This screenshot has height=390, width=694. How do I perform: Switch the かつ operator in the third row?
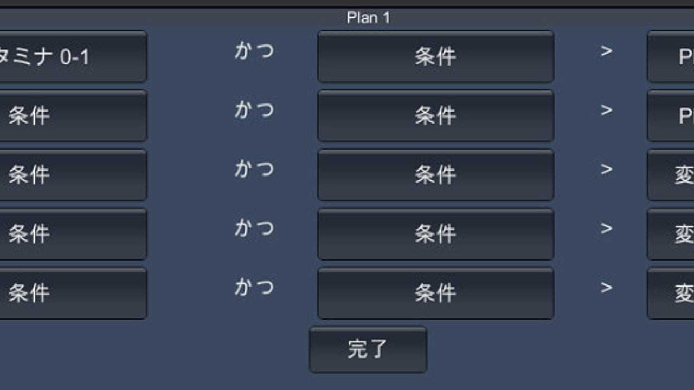(x=254, y=170)
